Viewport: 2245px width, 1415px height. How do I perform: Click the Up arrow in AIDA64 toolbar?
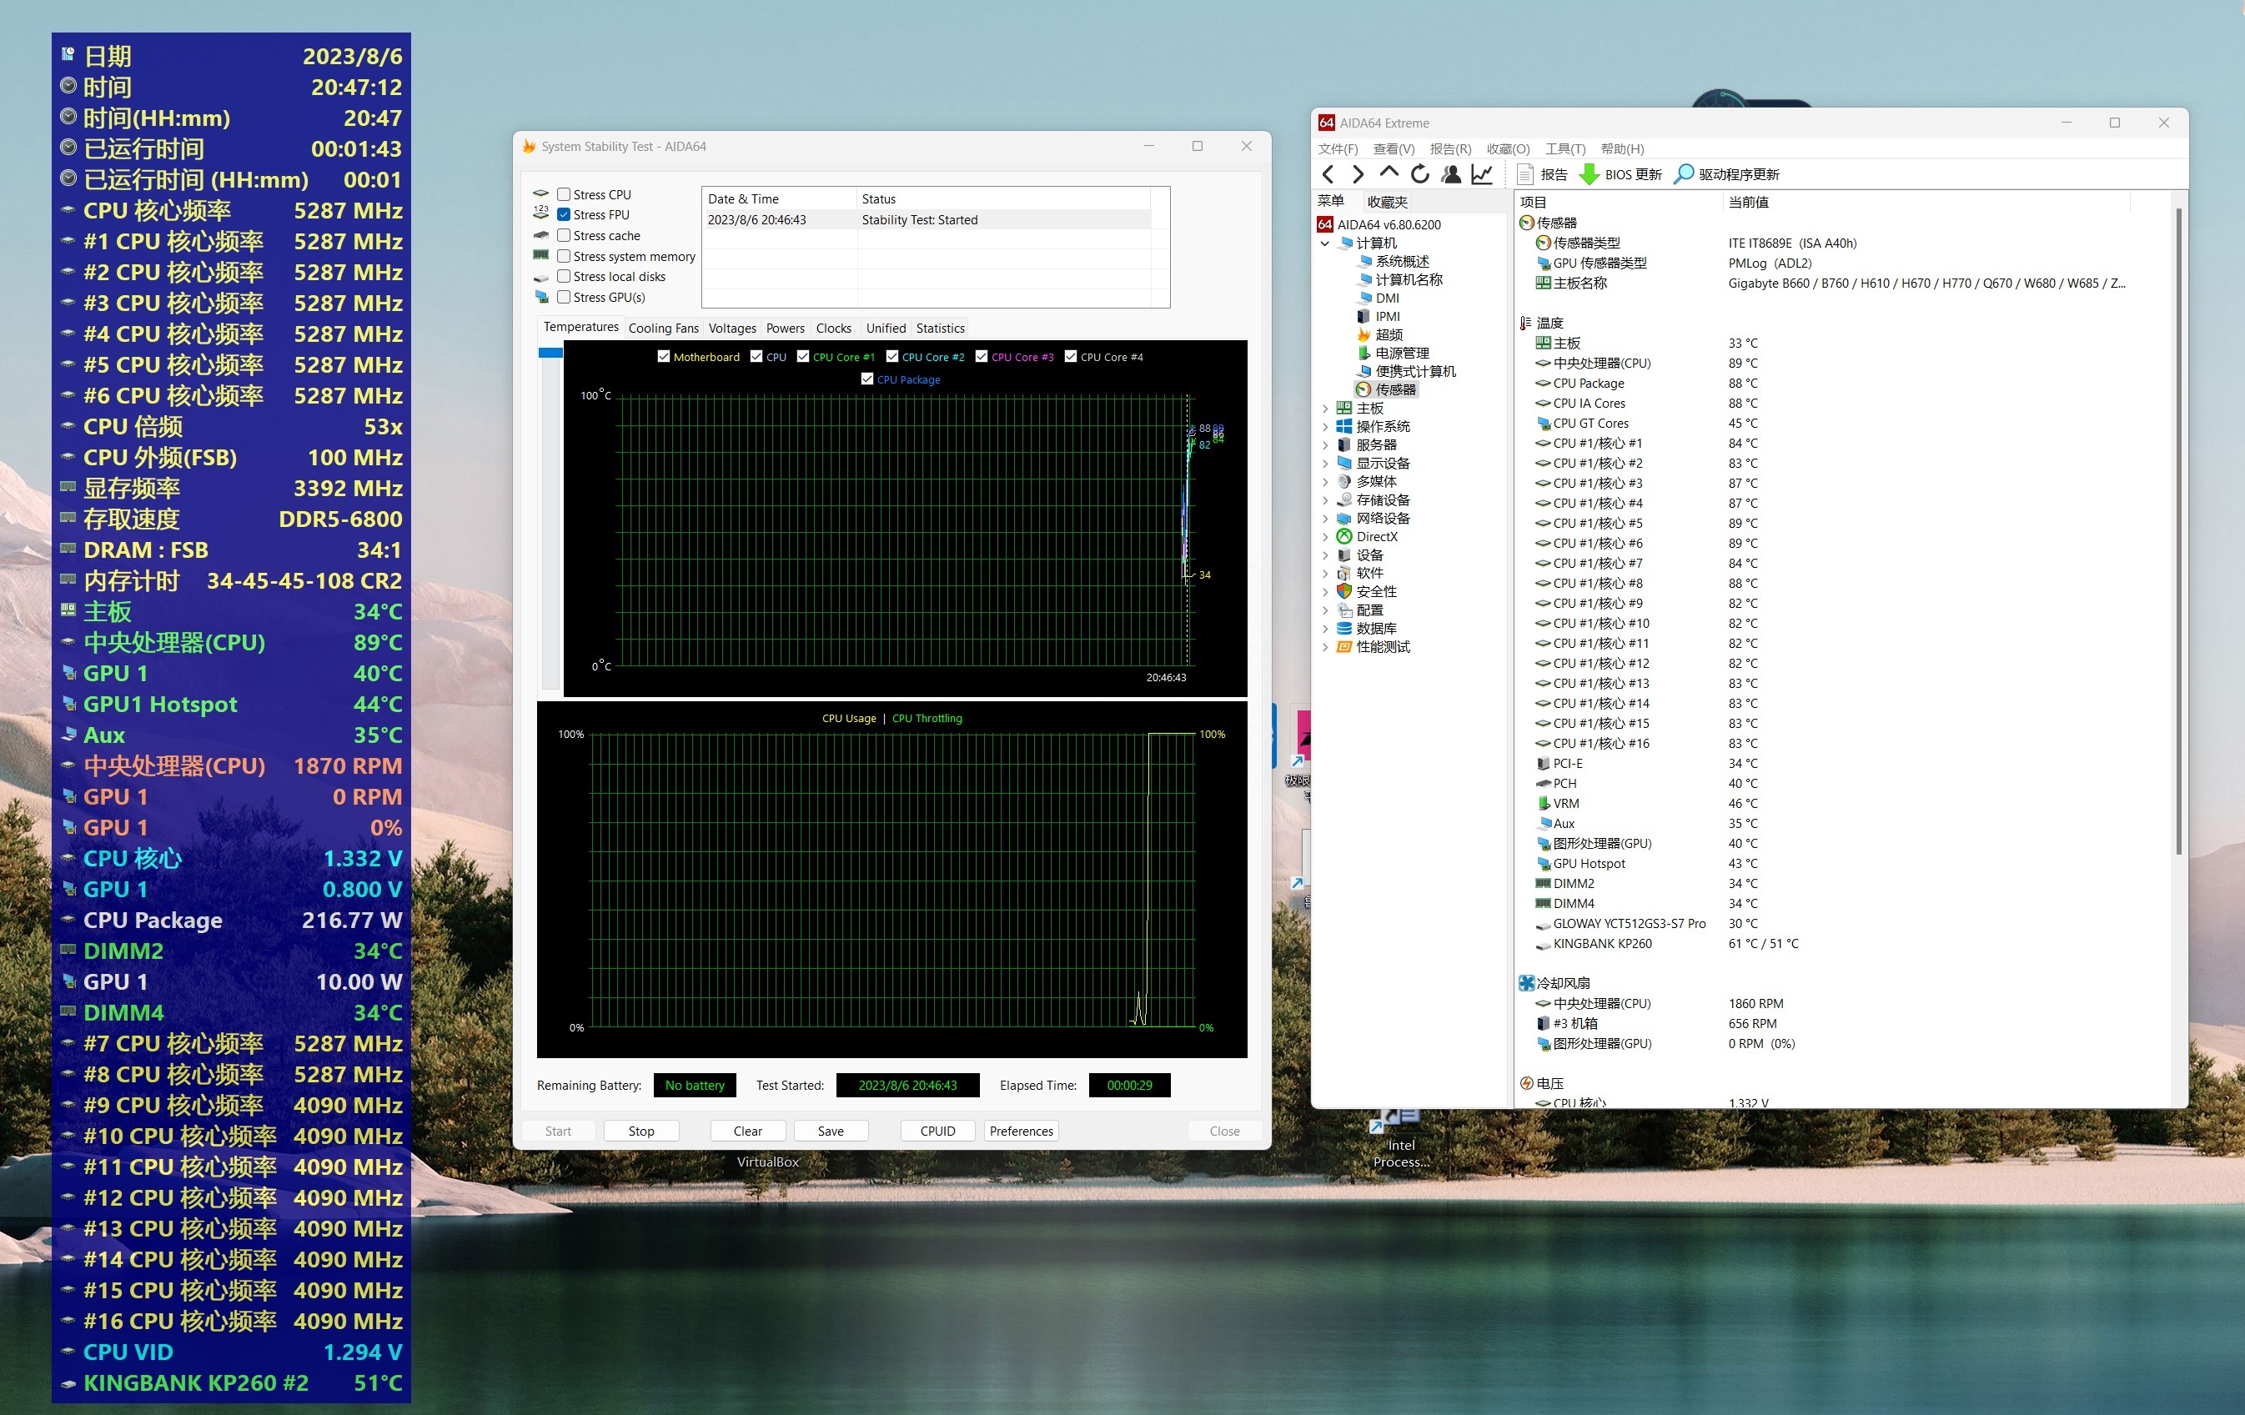pyautogui.click(x=1389, y=173)
